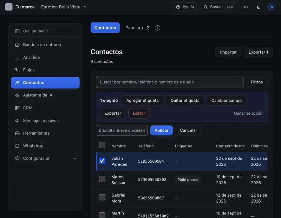The width and height of the screenshot is (281, 218).
Task: Open Herramientas in sidebar
Action: 45,133
